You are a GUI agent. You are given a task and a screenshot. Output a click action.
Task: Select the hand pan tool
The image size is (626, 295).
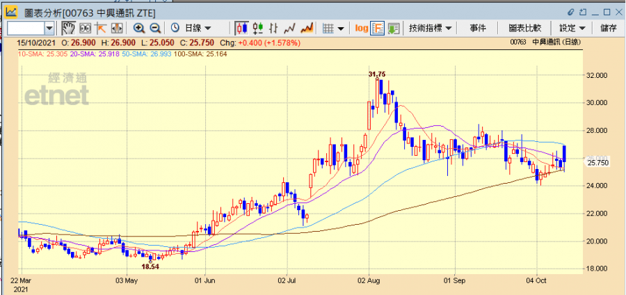pyautogui.click(x=68, y=28)
